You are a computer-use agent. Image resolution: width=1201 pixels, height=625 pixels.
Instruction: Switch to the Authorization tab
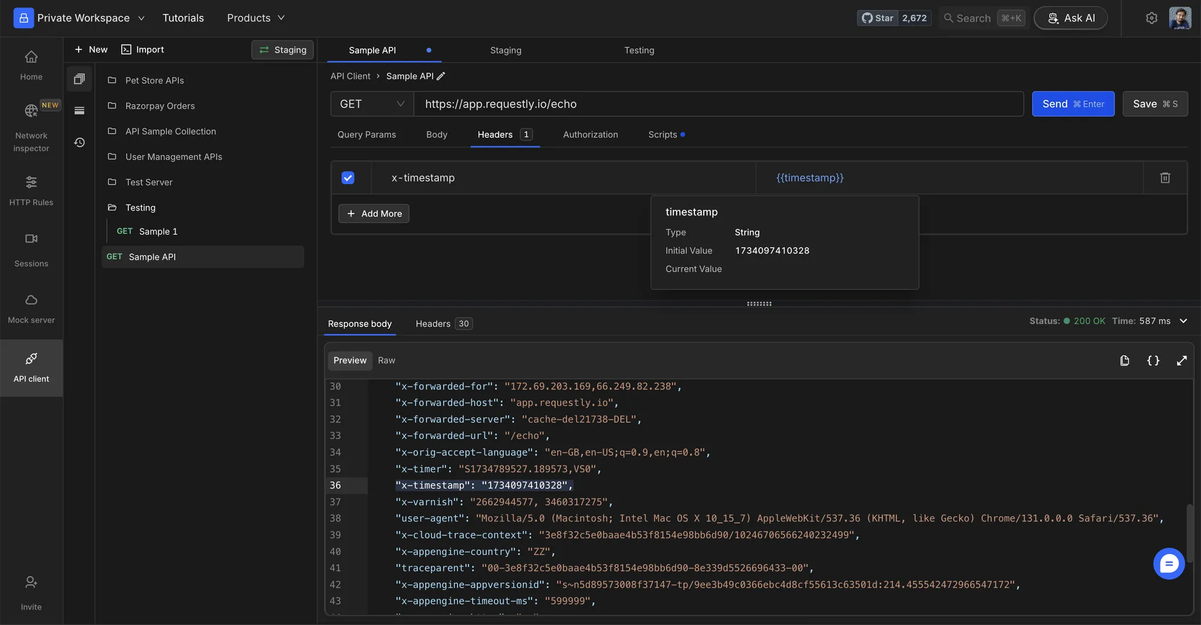click(x=590, y=134)
